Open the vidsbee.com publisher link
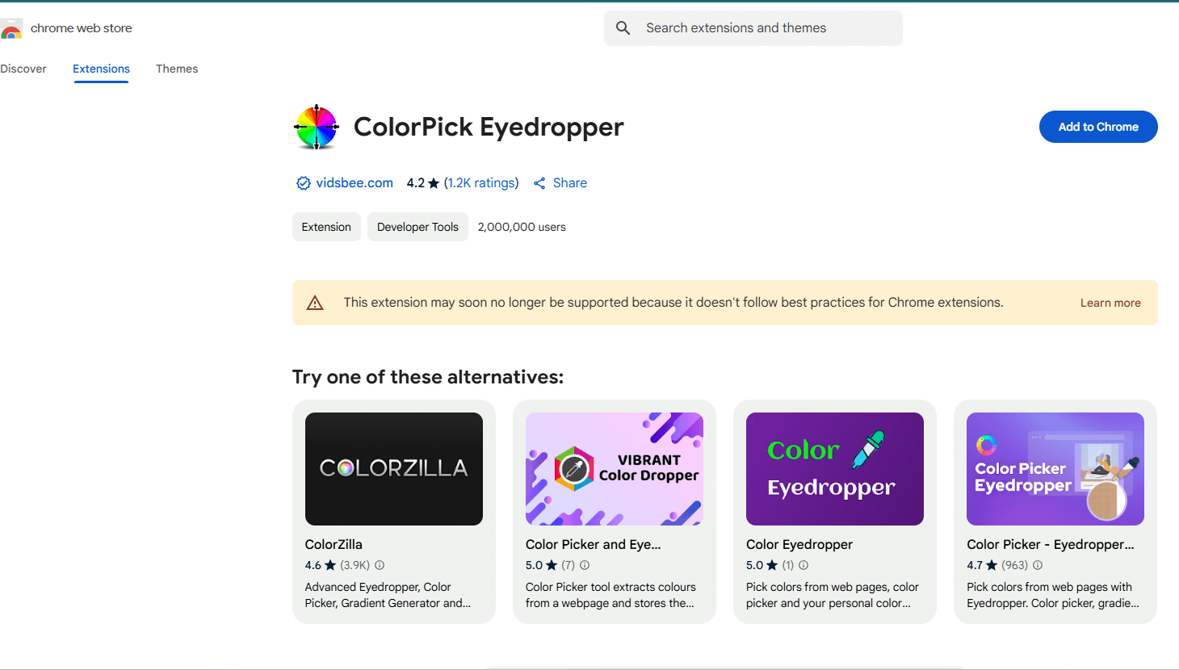1179x670 pixels. point(354,182)
